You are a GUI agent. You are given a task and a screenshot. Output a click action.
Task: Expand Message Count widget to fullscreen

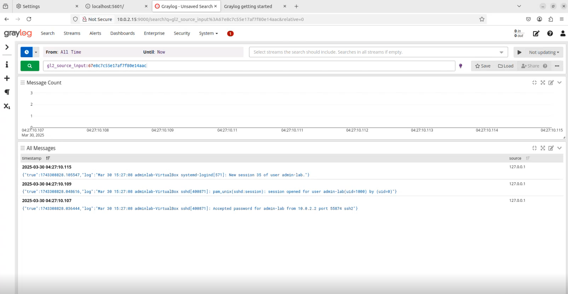coord(543,83)
